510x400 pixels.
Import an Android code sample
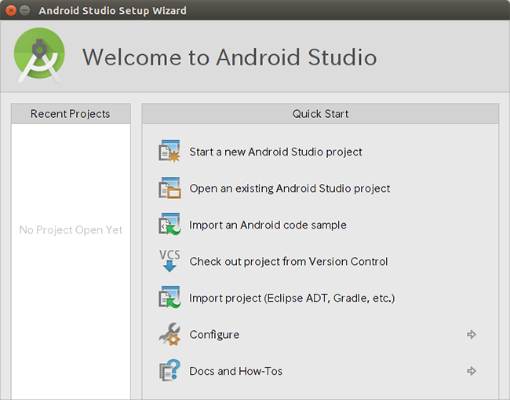pyautogui.click(x=268, y=225)
